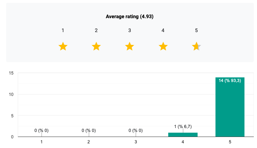Click the first gold star
This screenshot has width=257, height=148.
tap(63, 46)
